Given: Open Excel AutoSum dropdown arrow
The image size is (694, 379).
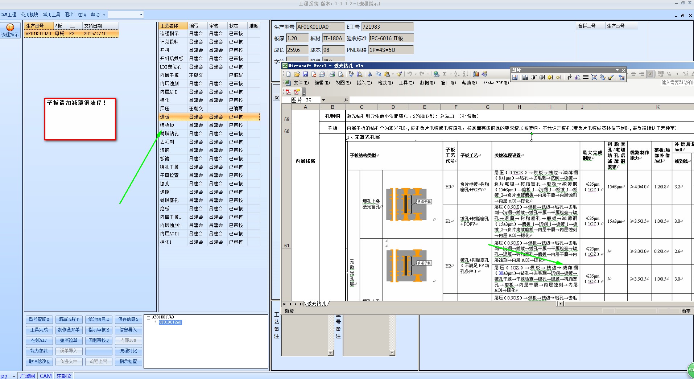Looking at the screenshot, I should pos(451,74).
